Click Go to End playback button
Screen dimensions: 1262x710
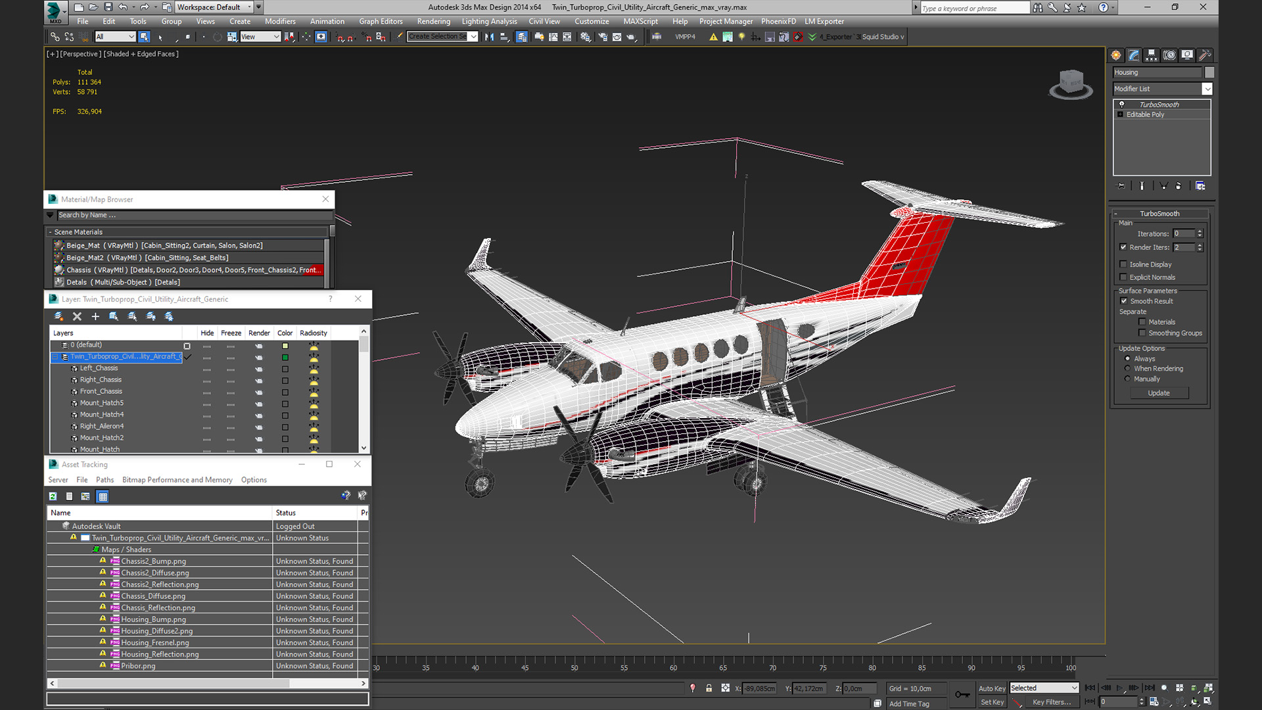tap(1149, 688)
